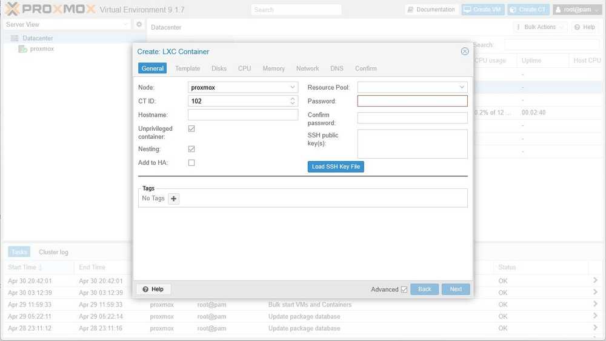Viewport: 606px width, 341px height.
Task: Click the Back button
Action: tap(424, 290)
